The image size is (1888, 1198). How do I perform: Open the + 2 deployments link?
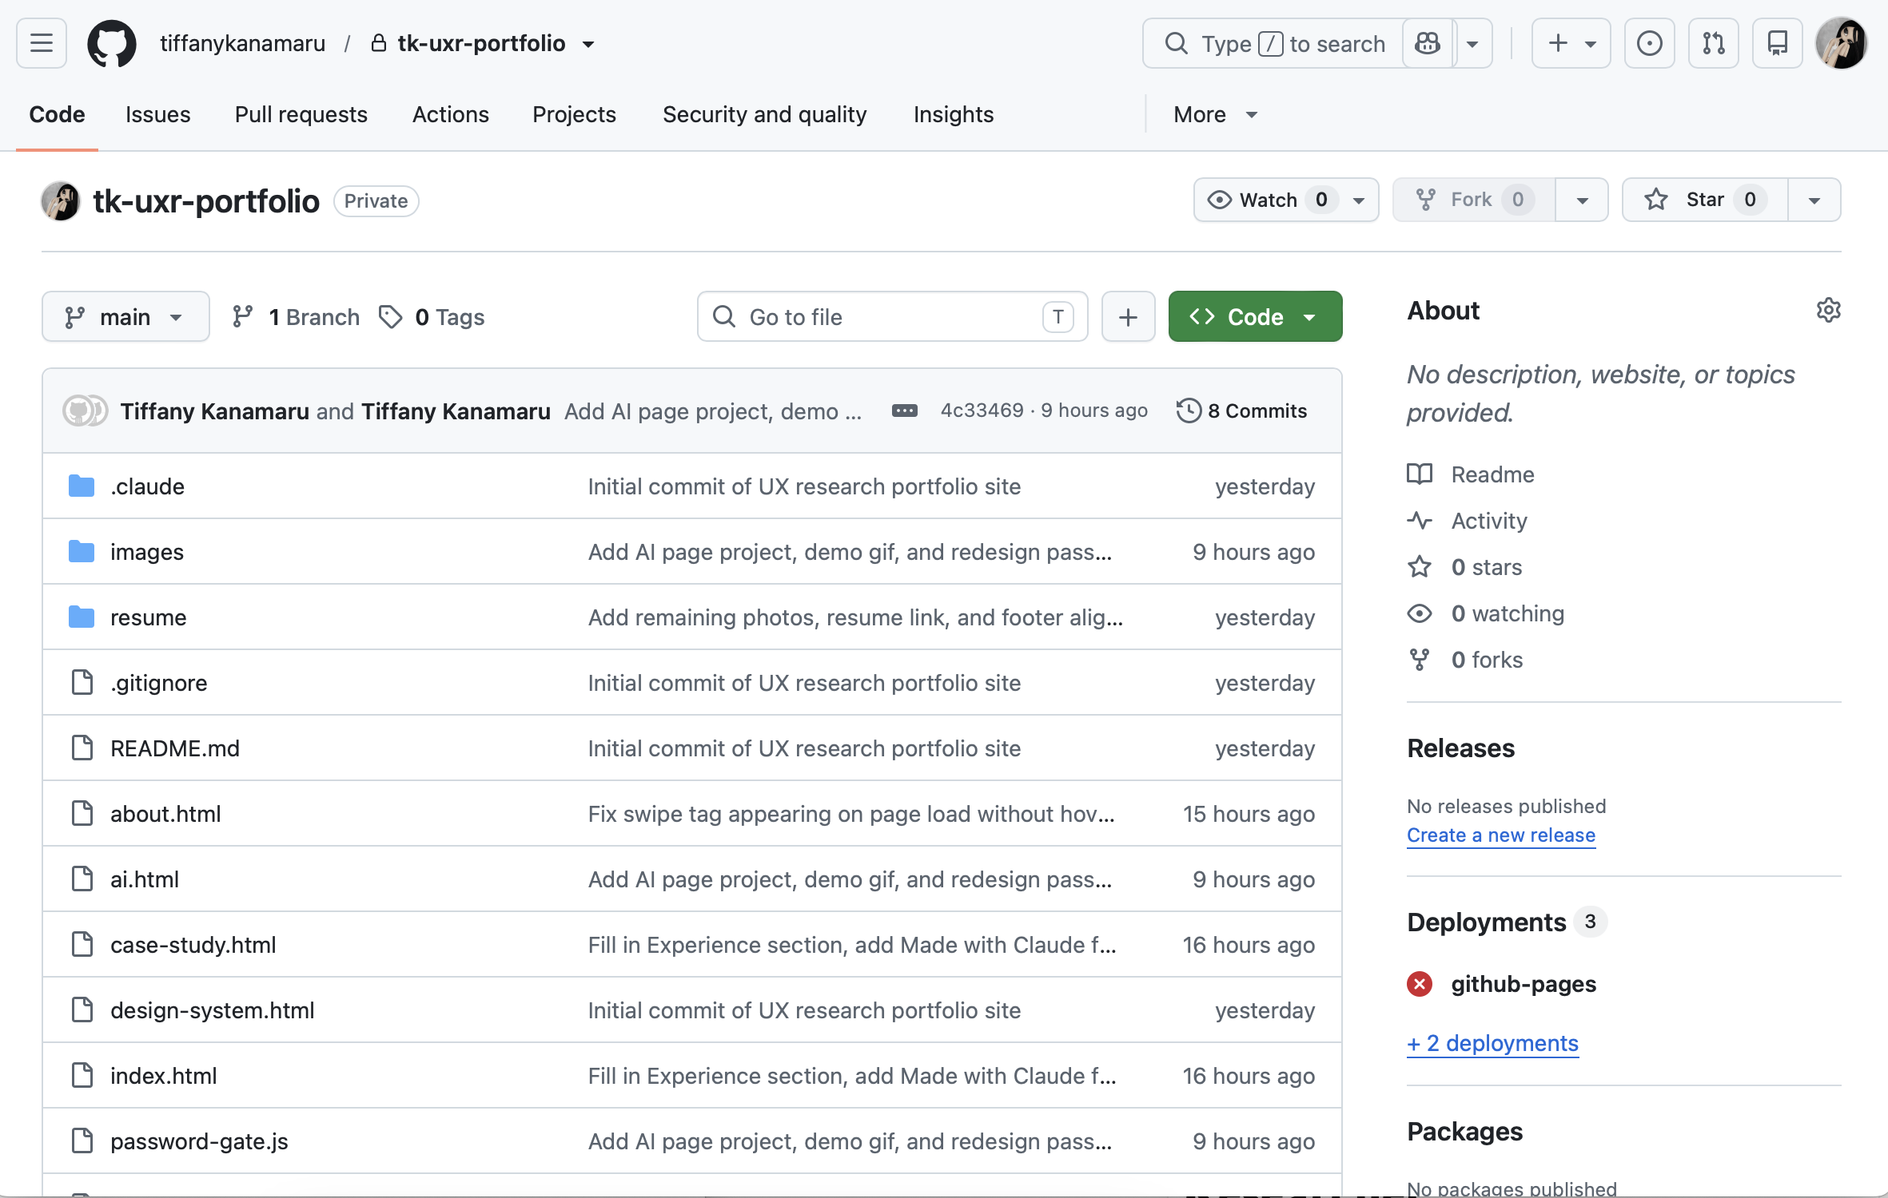point(1492,1043)
